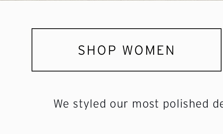
Task: Click the letter H in SHOP
Action: point(91,50)
